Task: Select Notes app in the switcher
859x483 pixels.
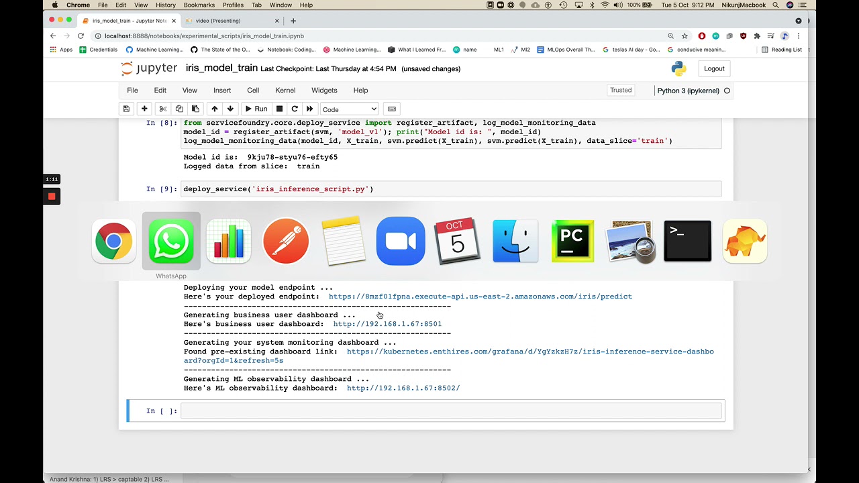Action: click(x=344, y=241)
